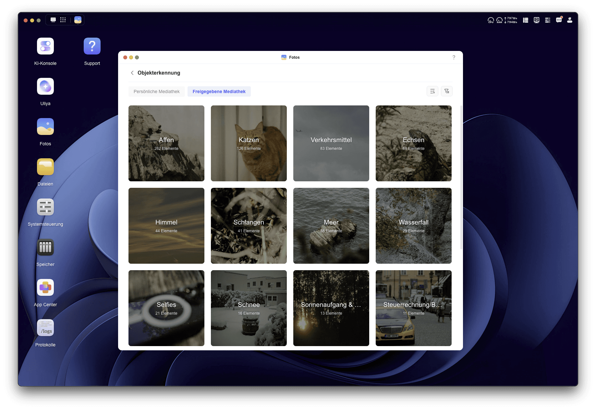Minimize the Fotos window
This screenshot has width=596, height=410.
[131, 57]
